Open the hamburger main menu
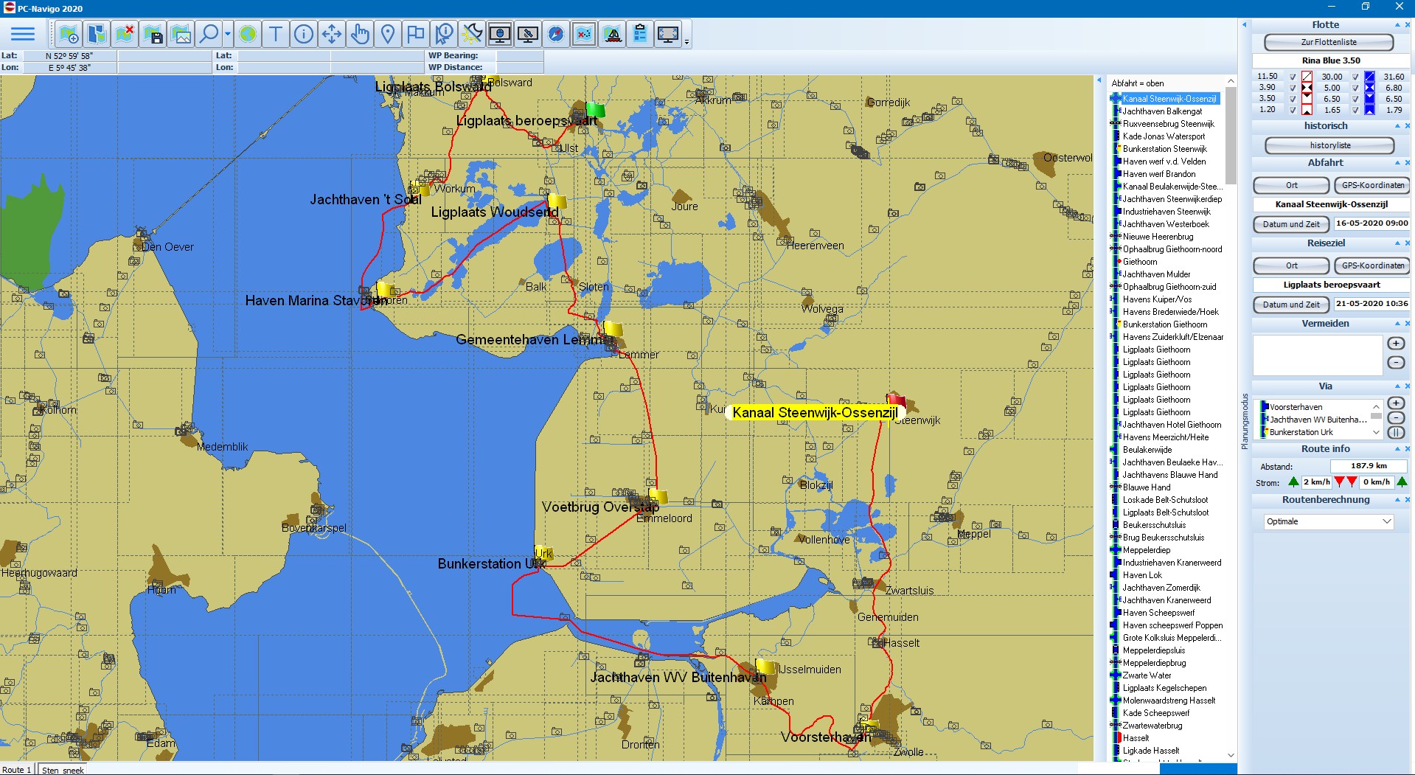The height and width of the screenshot is (775, 1415). (x=23, y=34)
